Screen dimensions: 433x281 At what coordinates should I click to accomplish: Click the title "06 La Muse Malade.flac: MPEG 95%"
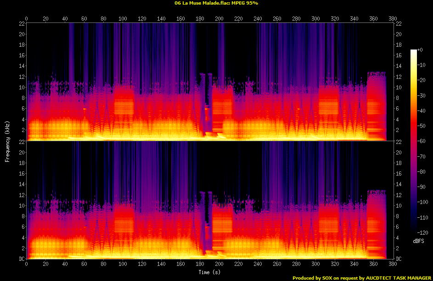pos(216,3)
